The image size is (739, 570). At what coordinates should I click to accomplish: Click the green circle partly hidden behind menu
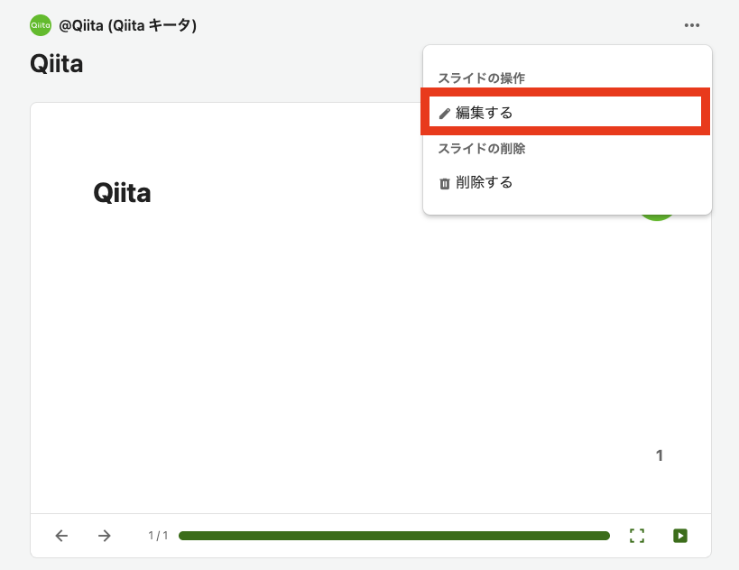coord(657,217)
